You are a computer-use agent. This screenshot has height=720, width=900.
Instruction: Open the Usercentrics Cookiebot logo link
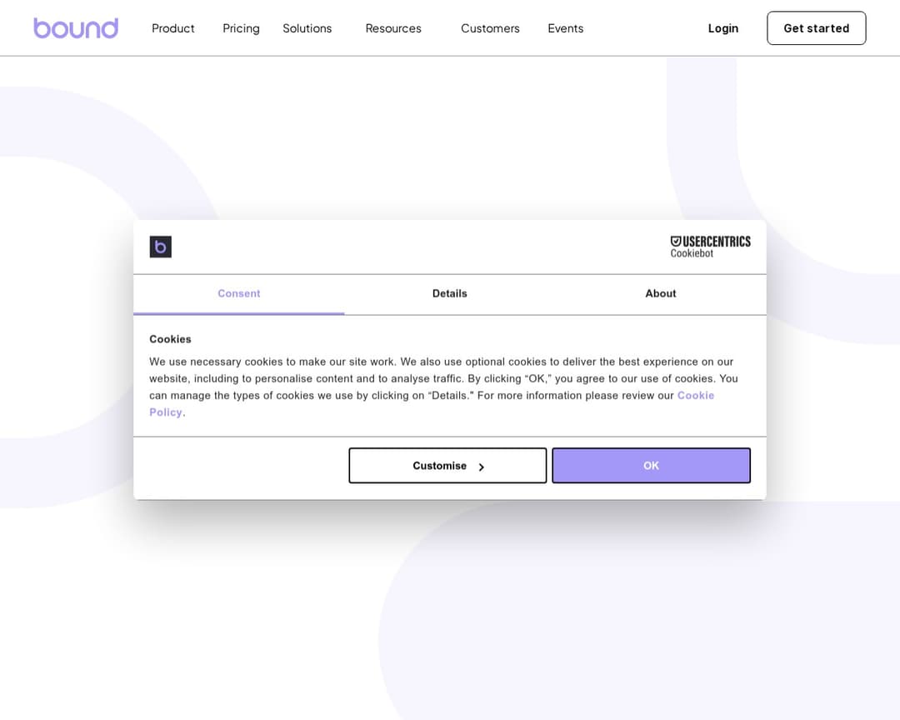coord(710,247)
